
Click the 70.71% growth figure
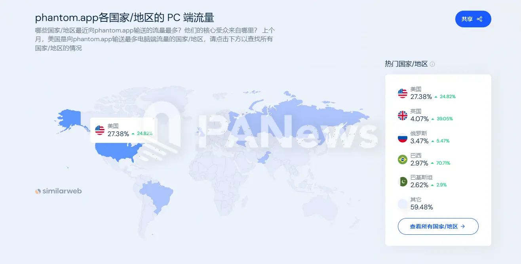tap(443, 163)
